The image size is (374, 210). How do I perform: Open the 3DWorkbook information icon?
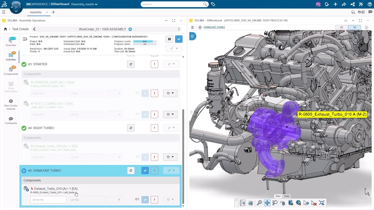366,27
